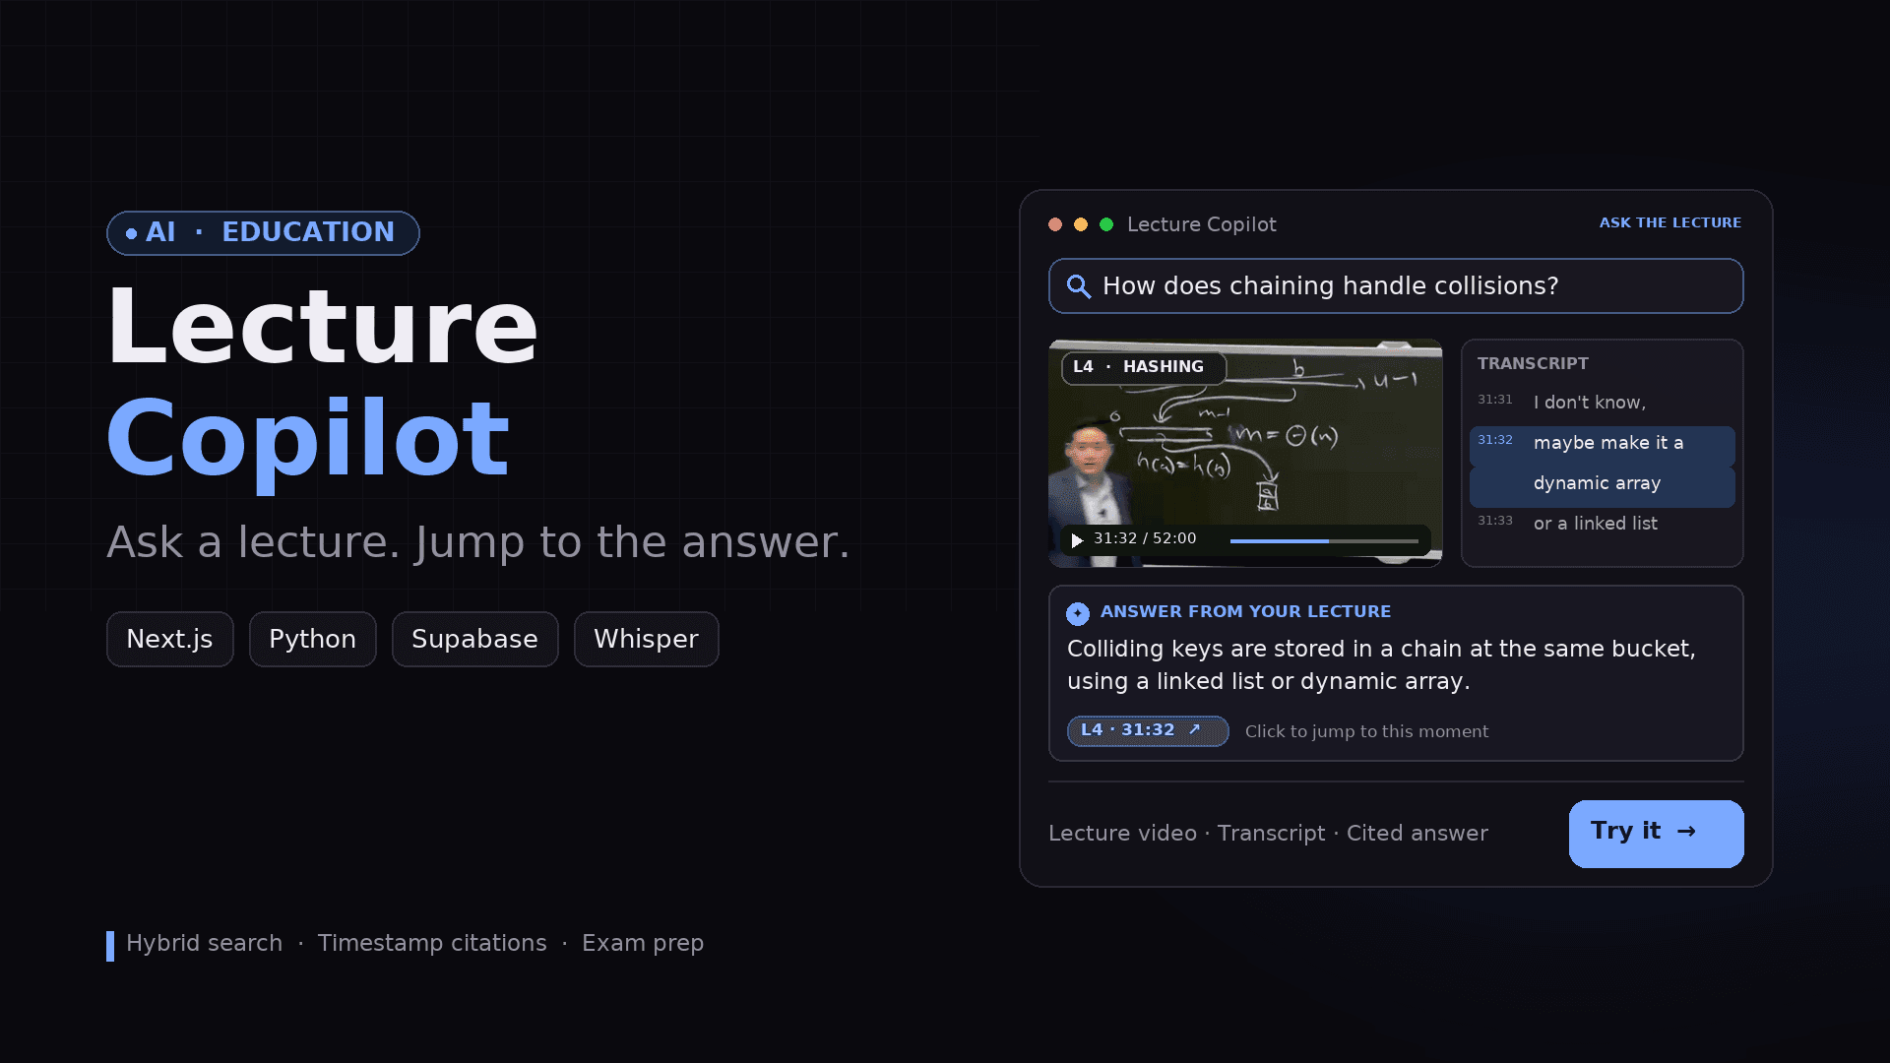Click the green window dot in Lecture Copilot
This screenshot has height=1063, width=1890.
[1106, 224]
